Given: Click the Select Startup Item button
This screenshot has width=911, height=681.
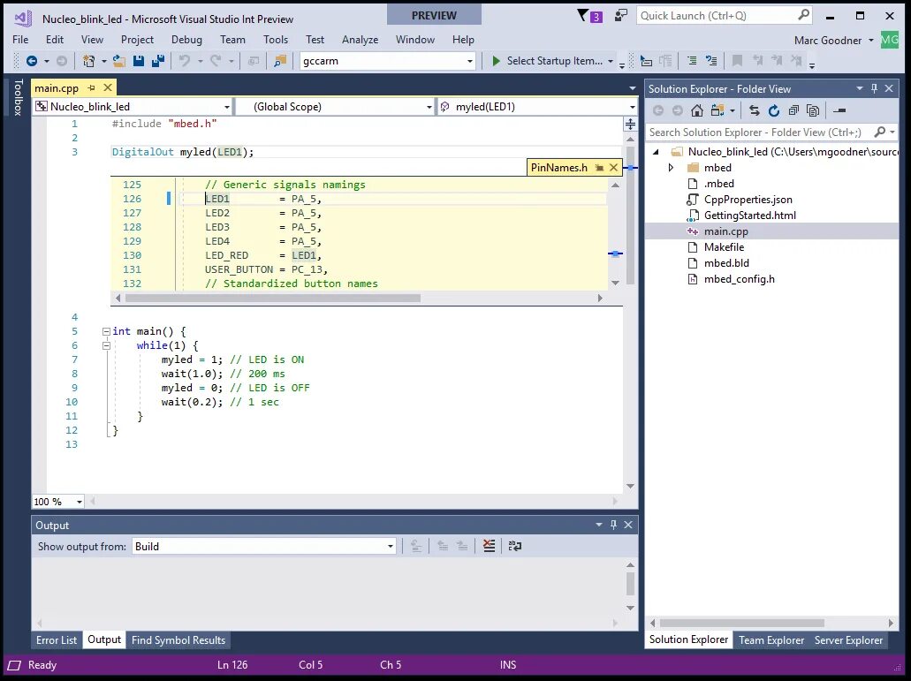Looking at the screenshot, I should click(x=548, y=61).
